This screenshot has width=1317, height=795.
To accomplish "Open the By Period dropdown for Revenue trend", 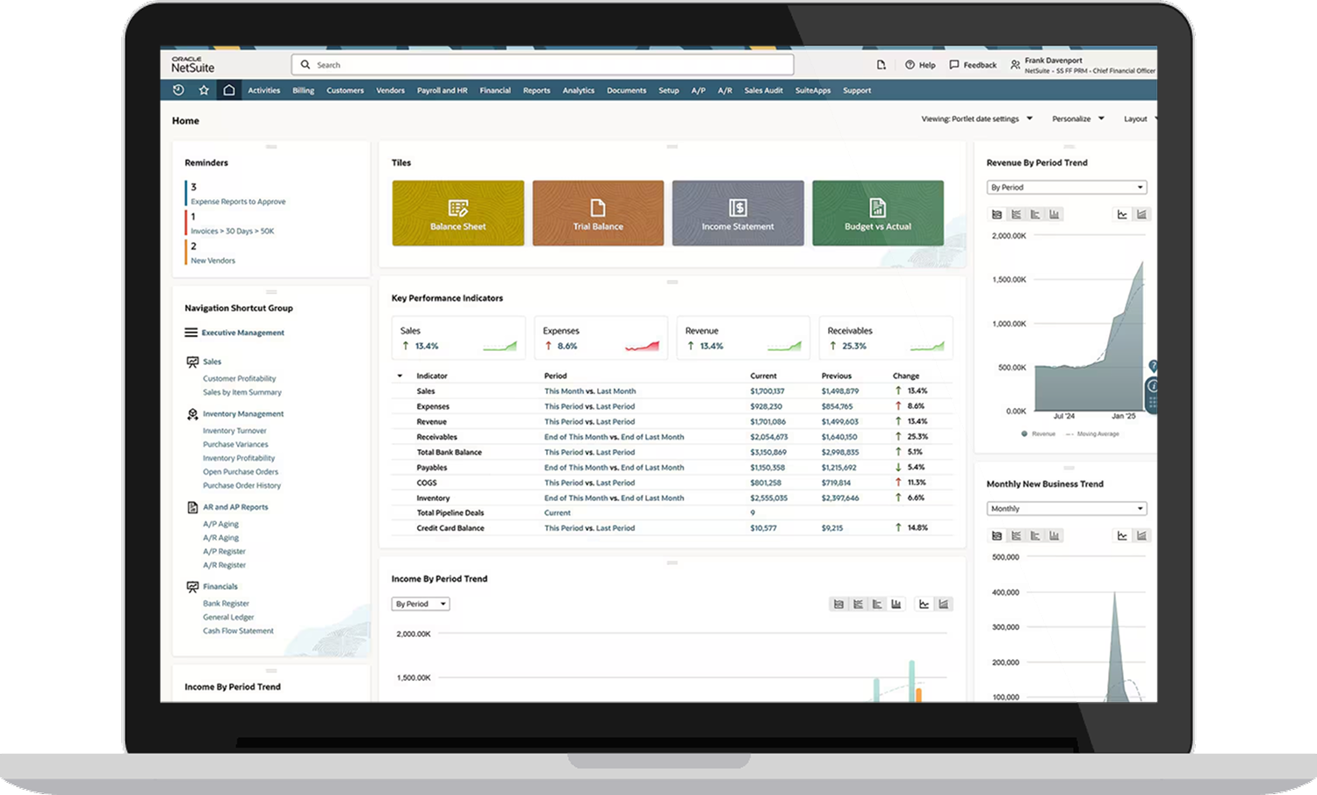I will tap(1066, 187).
